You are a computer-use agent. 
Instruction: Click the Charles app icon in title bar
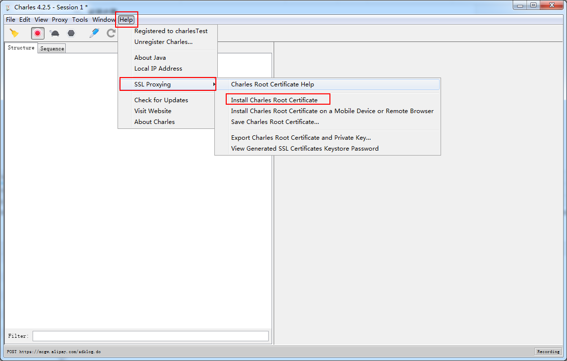click(x=8, y=7)
